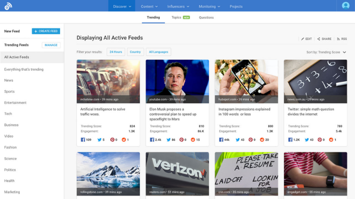
Task: Switch to the Topics tab
Action: [181, 17]
